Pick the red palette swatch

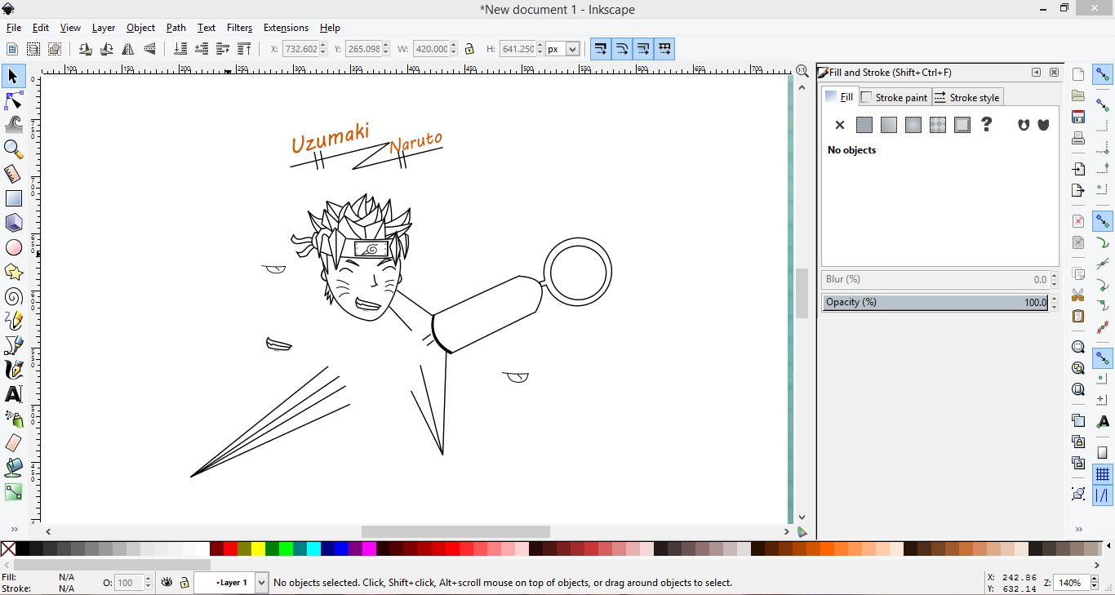[230, 549]
